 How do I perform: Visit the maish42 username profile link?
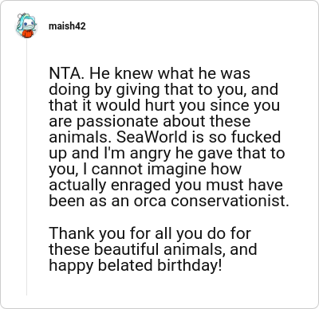[x=67, y=26]
